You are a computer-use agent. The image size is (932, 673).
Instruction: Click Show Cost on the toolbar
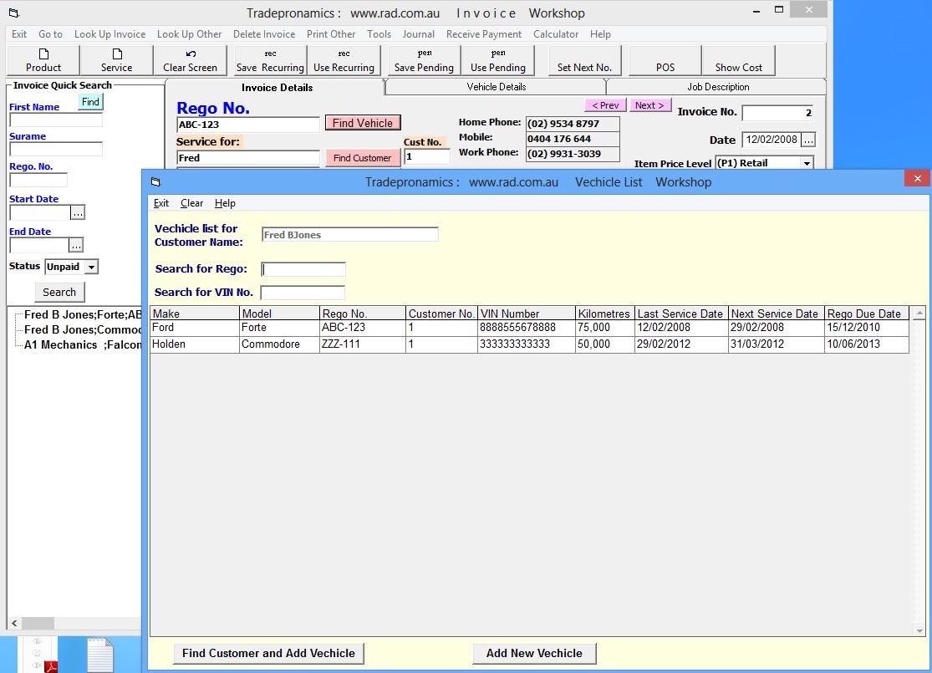pos(738,60)
